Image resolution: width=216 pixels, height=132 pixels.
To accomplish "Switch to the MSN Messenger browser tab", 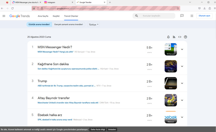I will tap(27, 2).
